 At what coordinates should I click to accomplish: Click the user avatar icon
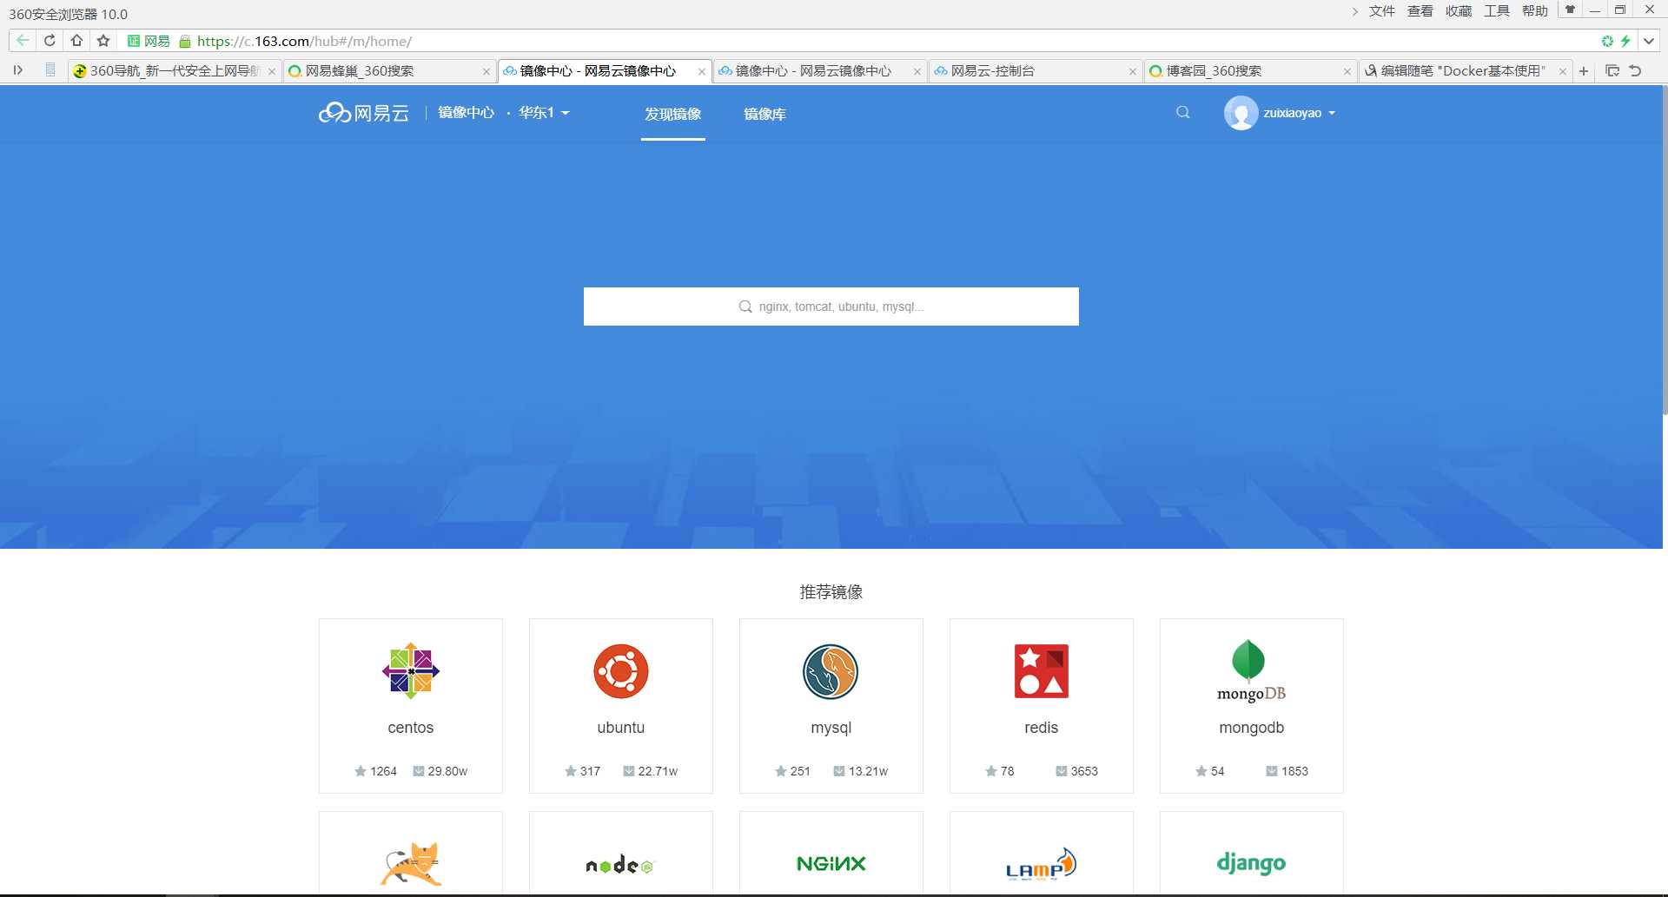click(x=1241, y=113)
